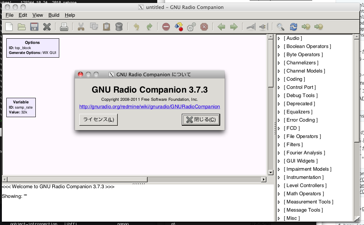
Task: Expand the Byte Operators category
Action: coord(279,55)
